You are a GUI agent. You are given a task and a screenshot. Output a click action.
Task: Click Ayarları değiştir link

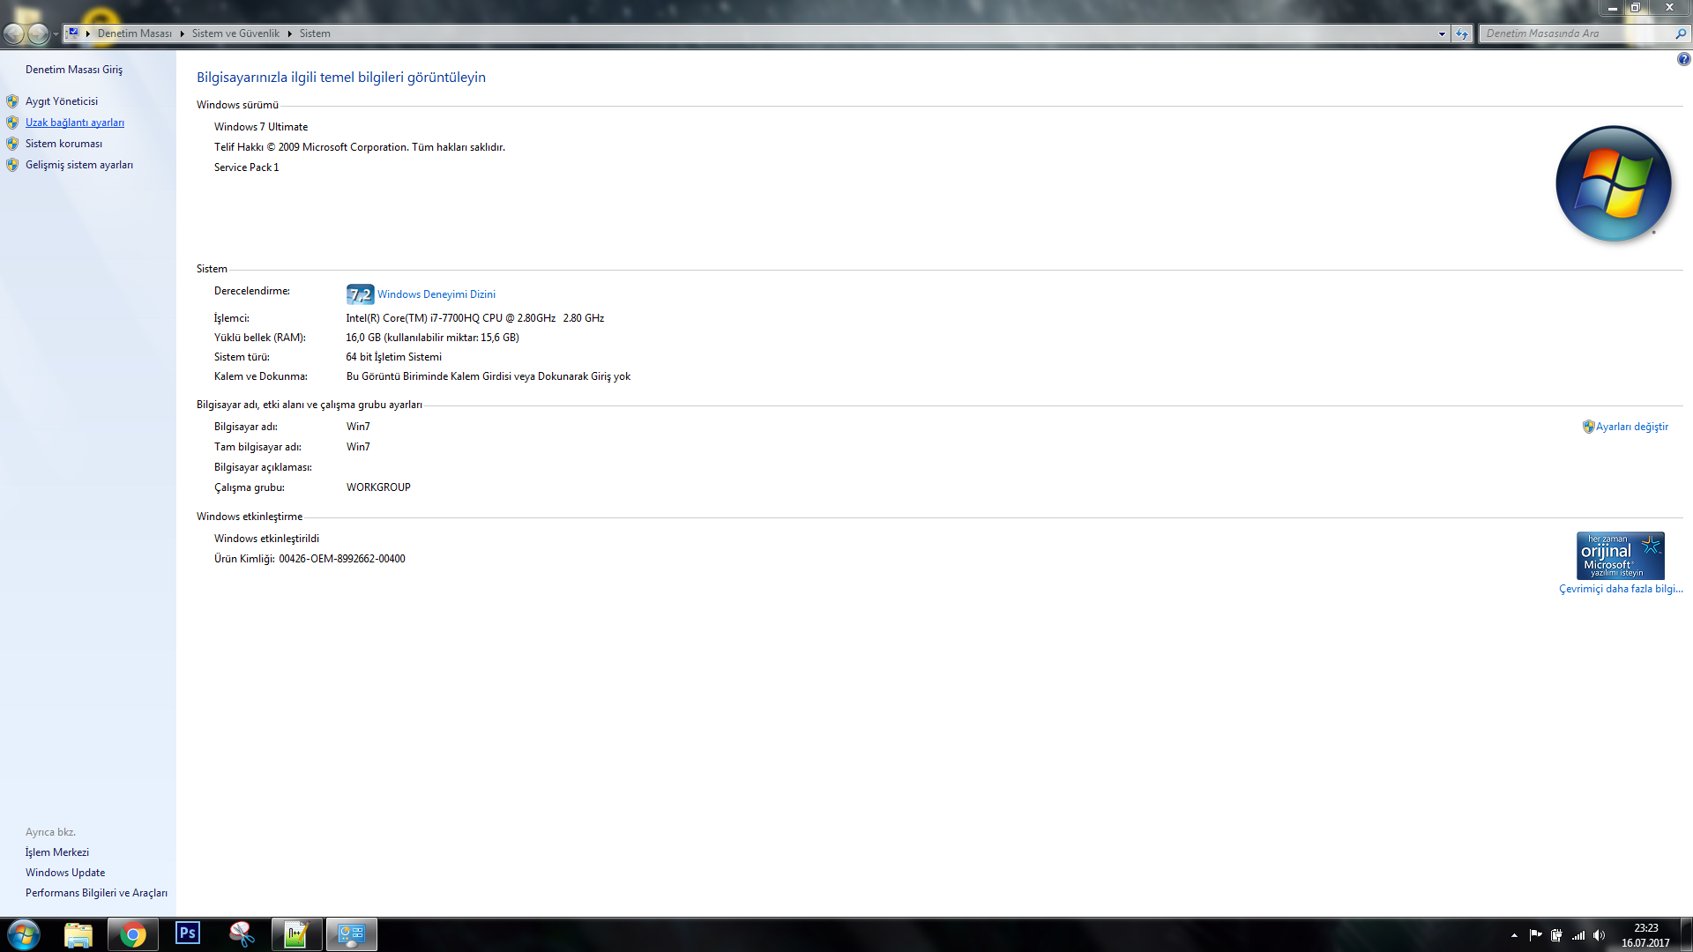coord(1632,427)
